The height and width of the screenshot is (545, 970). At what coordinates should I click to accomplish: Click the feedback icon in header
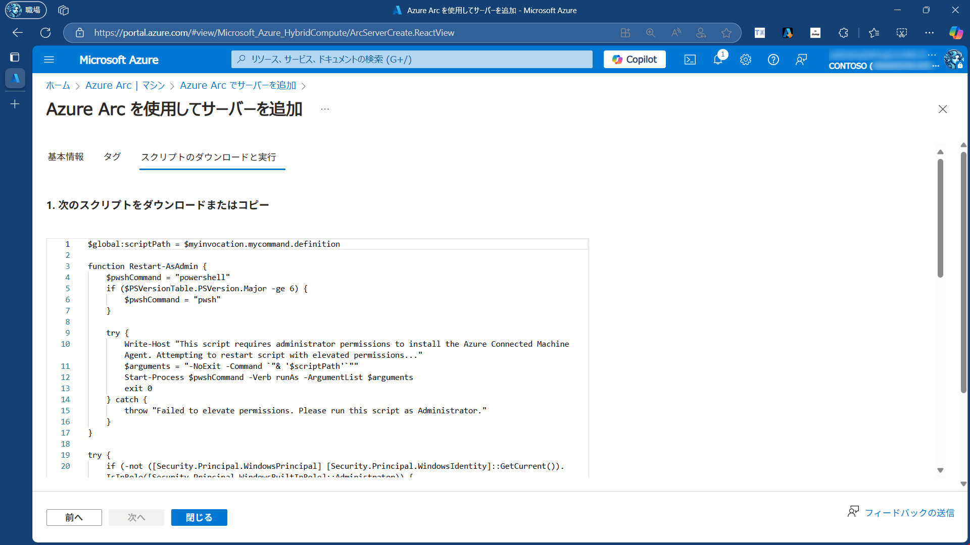tap(801, 60)
